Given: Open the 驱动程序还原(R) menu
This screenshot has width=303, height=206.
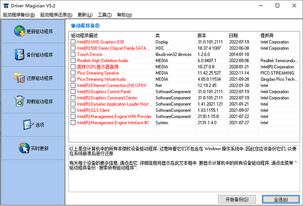Looking at the screenshot, I should point(56,15).
